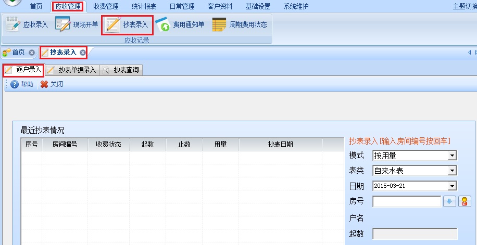
Task: Click the 房间编号 column header
Action: click(x=65, y=145)
